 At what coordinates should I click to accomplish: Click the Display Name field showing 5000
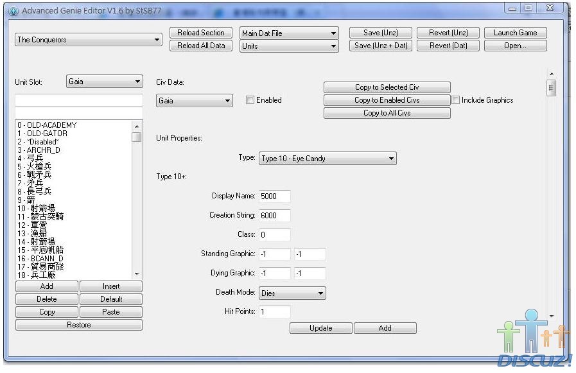(x=274, y=196)
